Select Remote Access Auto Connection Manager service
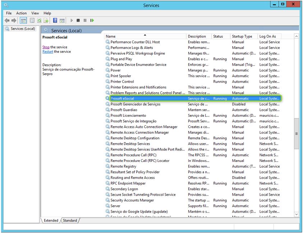 point(193,127)
